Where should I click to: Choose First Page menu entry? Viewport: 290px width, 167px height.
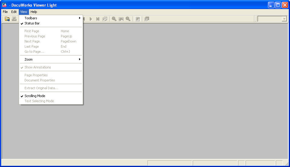[51, 31]
